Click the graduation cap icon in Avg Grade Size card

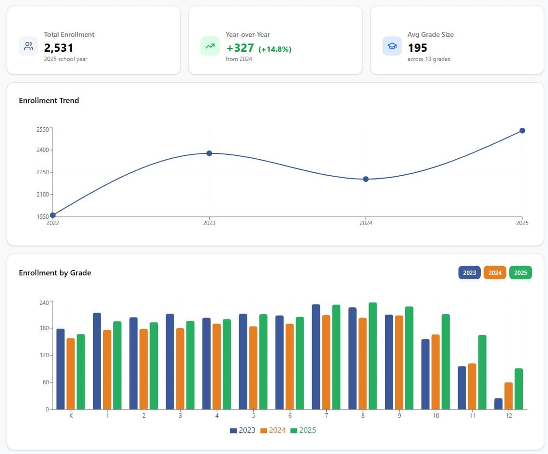coord(392,46)
